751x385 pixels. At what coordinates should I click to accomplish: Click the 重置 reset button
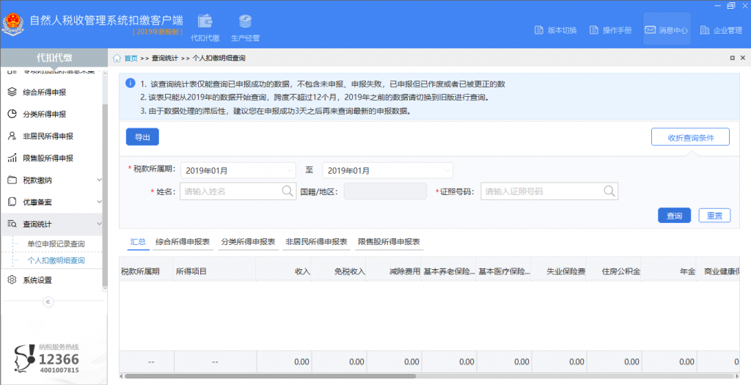[714, 216]
